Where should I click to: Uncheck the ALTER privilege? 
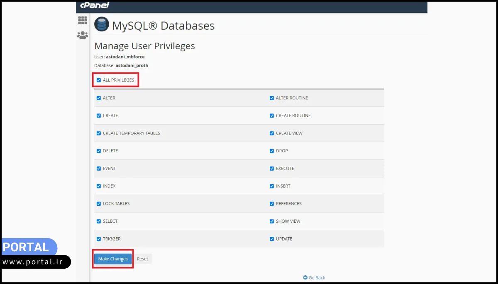99,98
